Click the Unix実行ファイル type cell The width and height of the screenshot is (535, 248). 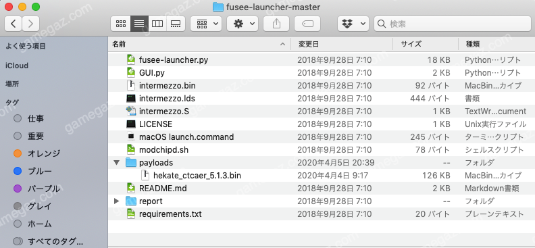tap(495, 124)
